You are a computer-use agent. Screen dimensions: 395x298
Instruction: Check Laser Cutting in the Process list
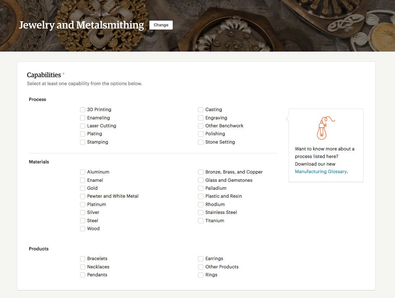pos(83,126)
